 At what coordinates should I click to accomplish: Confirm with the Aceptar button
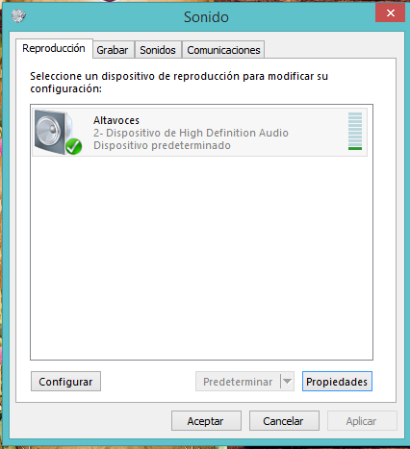click(206, 421)
